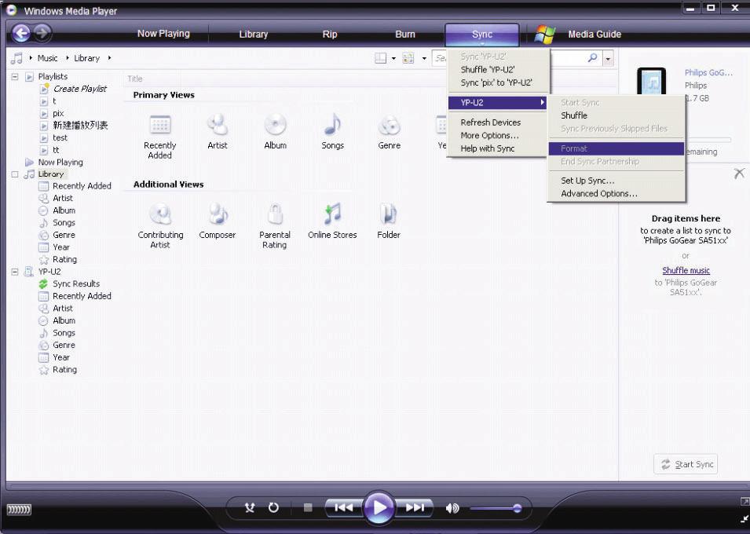
Task: Switch to the Library tab
Action: click(x=253, y=35)
